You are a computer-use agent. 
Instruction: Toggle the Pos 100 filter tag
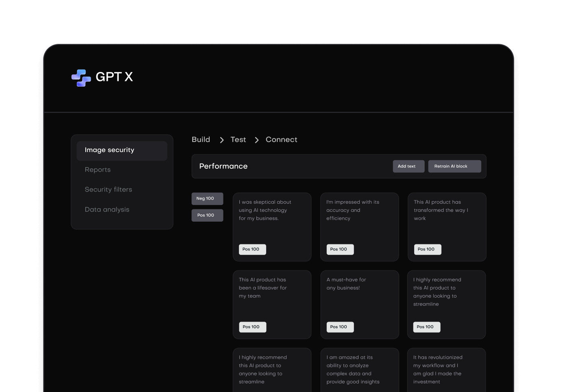point(207,215)
